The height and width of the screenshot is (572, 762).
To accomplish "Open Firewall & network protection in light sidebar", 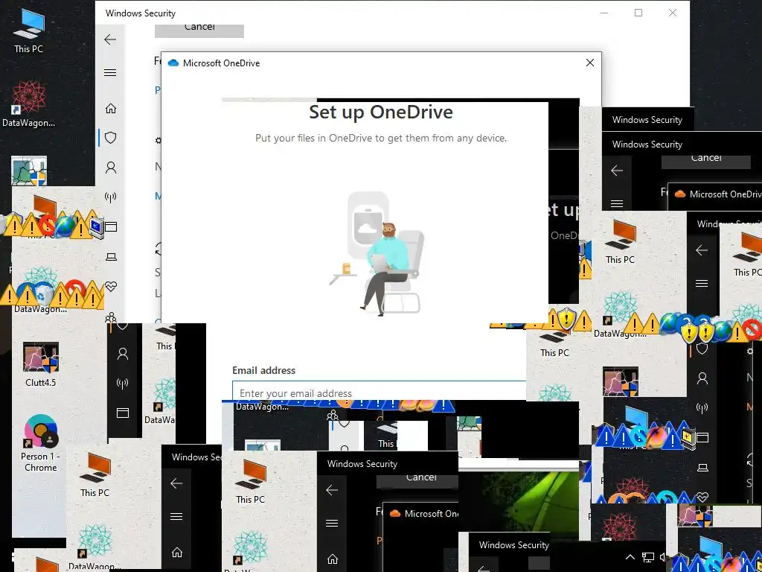I will [111, 197].
